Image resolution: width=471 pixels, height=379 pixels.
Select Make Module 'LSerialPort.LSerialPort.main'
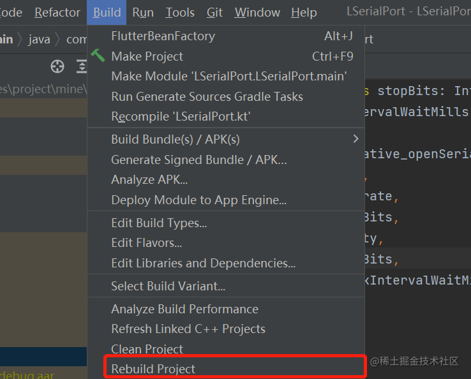coord(226,77)
